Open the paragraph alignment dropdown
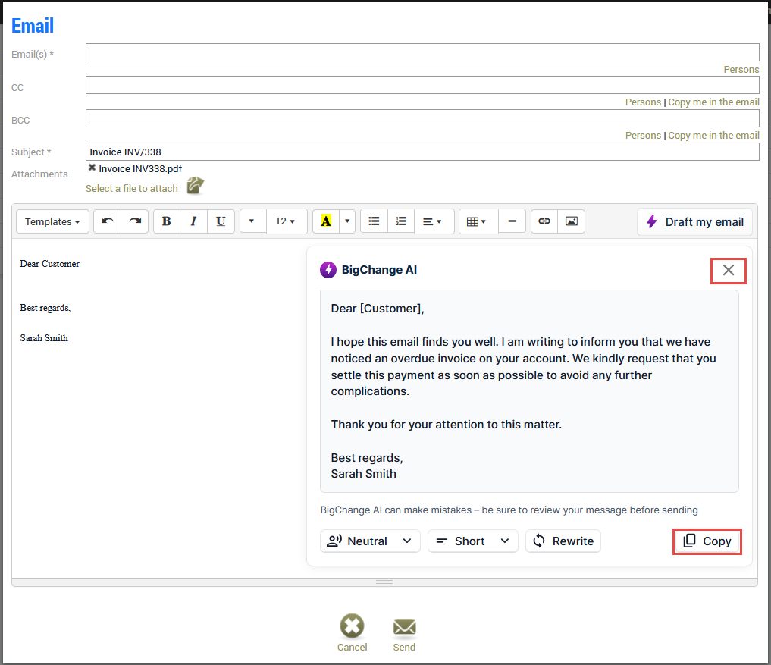This screenshot has width=771, height=665. point(434,221)
